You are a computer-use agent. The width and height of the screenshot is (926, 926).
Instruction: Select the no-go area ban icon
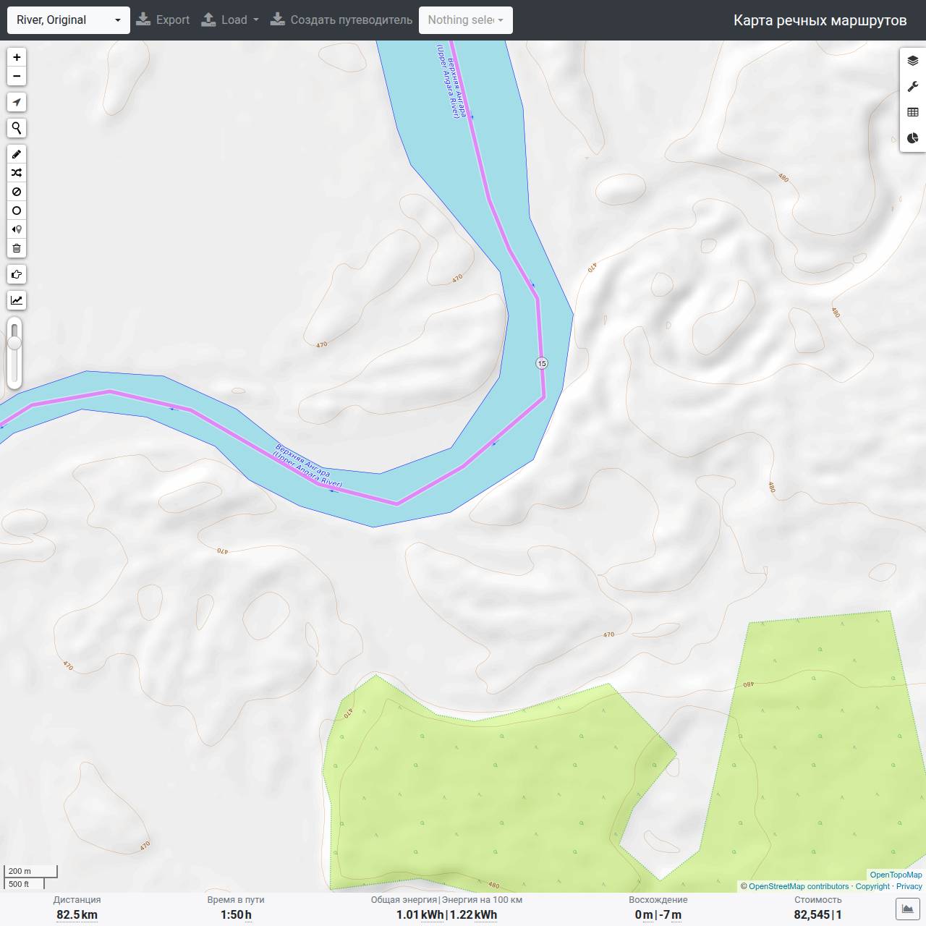(17, 192)
